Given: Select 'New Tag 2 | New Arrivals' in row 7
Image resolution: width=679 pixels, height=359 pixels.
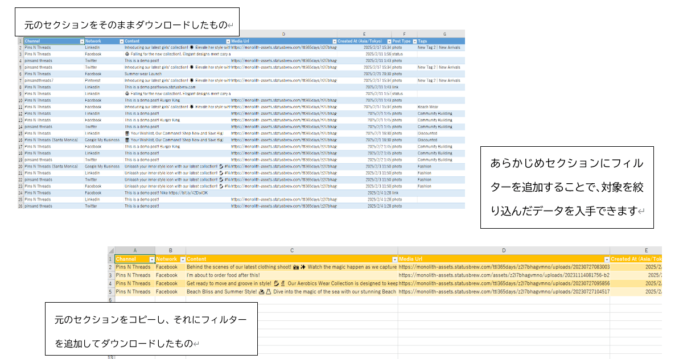Looking at the screenshot, I should tap(441, 81).
